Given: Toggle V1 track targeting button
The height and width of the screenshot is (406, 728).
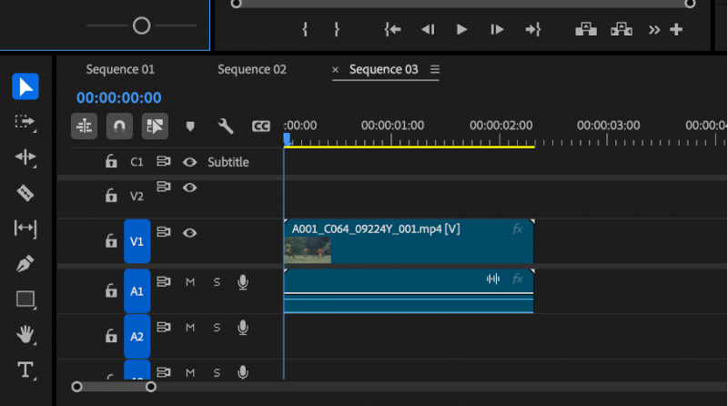Looking at the screenshot, I should pyautogui.click(x=137, y=241).
